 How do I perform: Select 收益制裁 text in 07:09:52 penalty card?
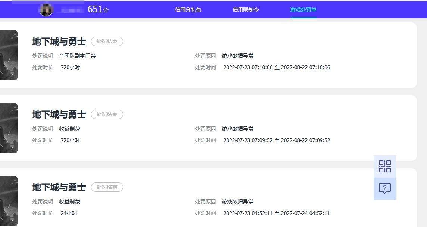70,129
